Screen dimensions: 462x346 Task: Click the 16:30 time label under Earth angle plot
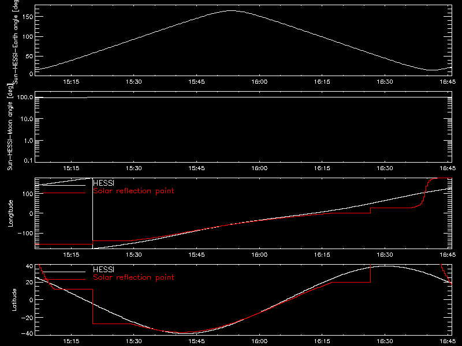click(385, 82)
